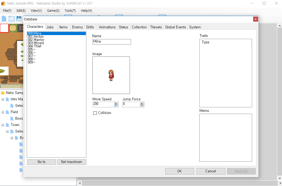282x186 pixels.
Task: Click the Name input field
Action: pyautogui.click(x=112, y=42)
